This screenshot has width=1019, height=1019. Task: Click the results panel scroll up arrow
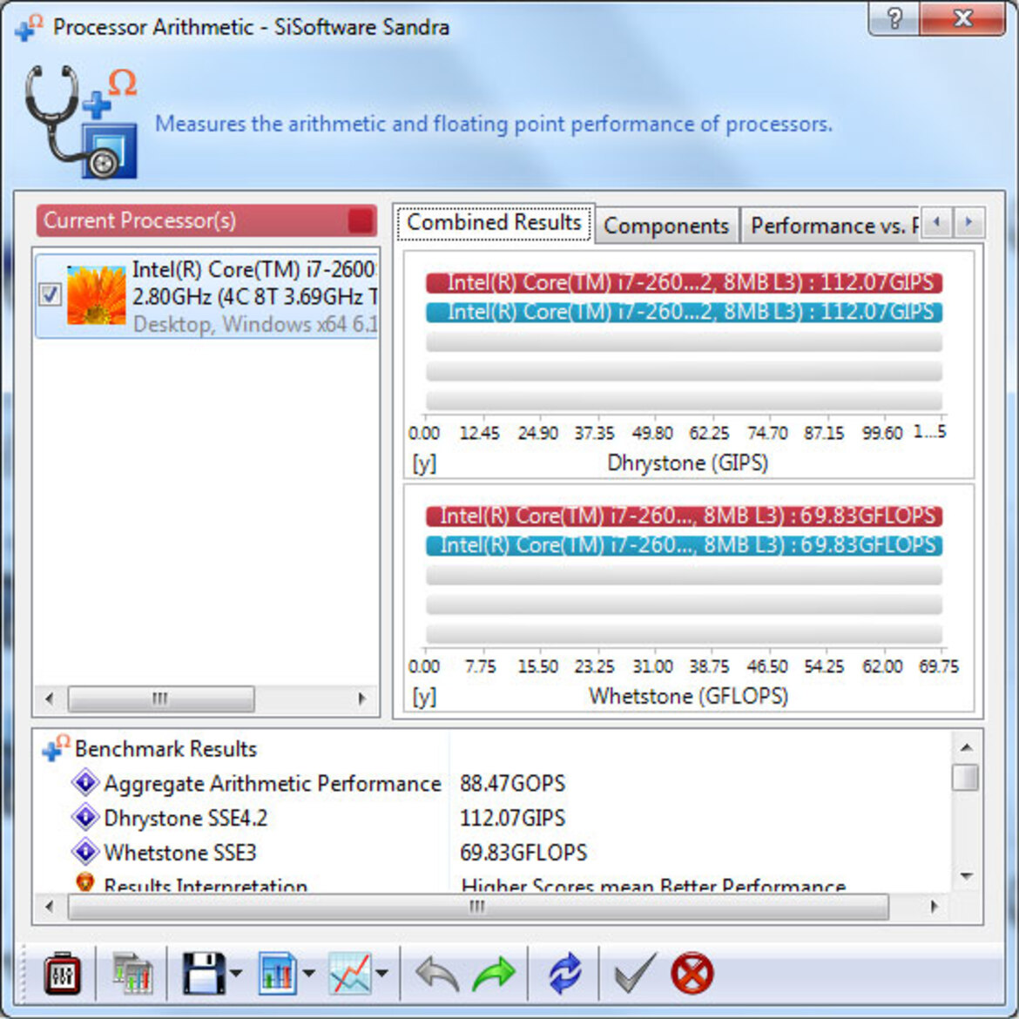966,747
